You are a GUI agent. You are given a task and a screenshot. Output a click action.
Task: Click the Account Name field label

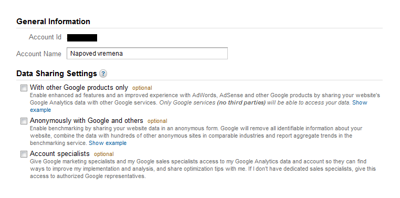[x=39, y=54]
